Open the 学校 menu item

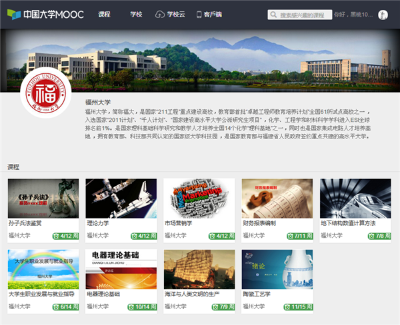136,14
